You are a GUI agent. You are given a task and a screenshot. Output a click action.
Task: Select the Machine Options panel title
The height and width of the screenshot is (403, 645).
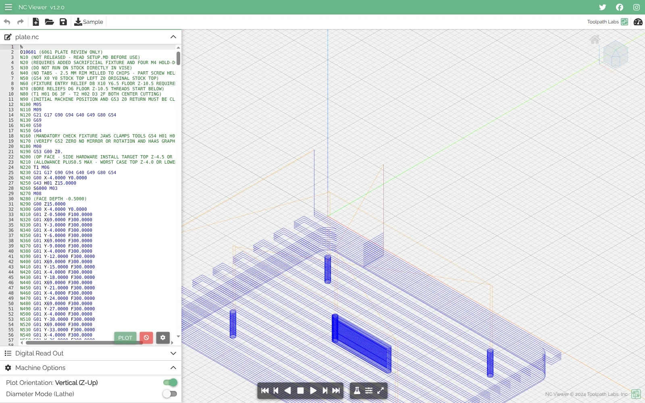point(40,368)
